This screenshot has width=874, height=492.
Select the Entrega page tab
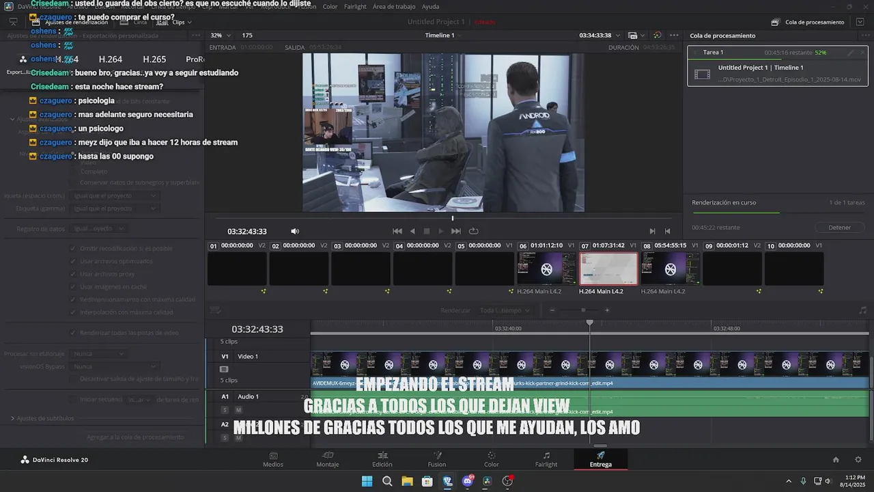[601, 459]
